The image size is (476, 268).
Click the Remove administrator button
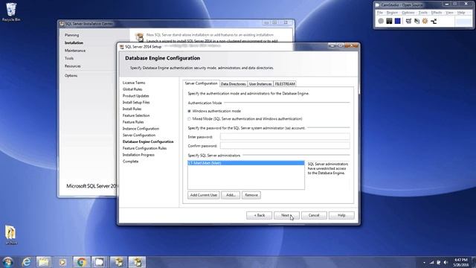click(251, 195)
